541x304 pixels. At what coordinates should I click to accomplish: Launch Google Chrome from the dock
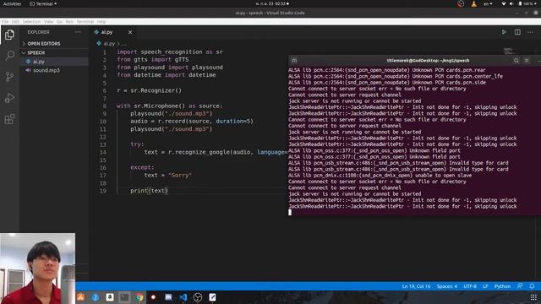139,297
